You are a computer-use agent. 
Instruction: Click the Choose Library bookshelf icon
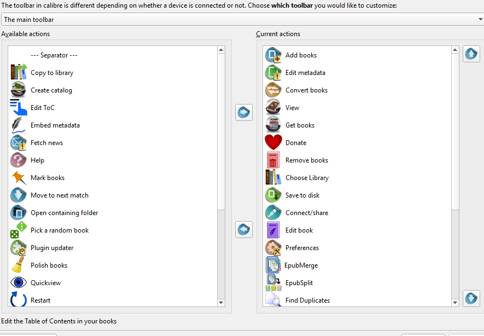(x=273, y=177)
